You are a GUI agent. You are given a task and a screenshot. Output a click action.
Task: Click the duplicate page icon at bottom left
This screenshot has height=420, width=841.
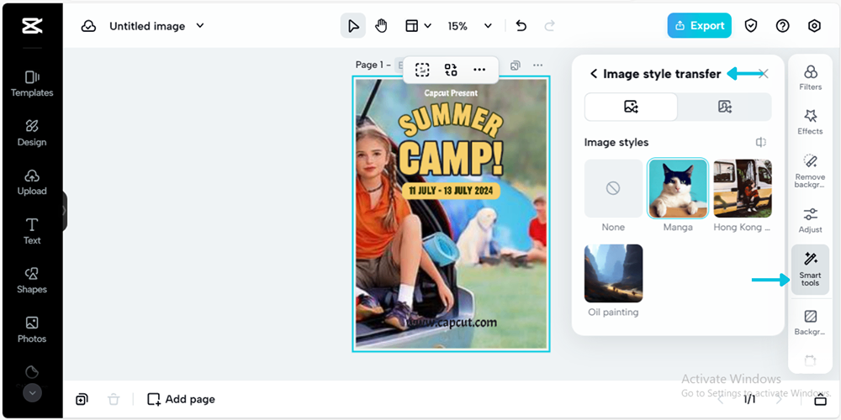tap(82, 399)
